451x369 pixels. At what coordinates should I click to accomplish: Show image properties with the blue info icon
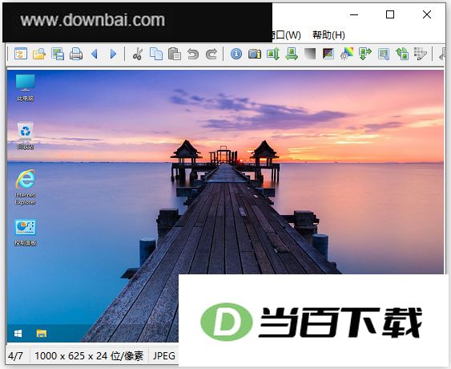(236, 54)
